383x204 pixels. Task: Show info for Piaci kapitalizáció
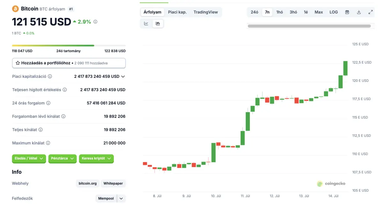point(50,77)
